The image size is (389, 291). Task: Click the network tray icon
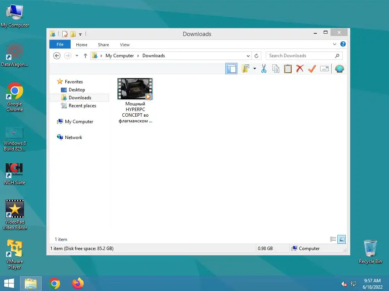(353, 284)
